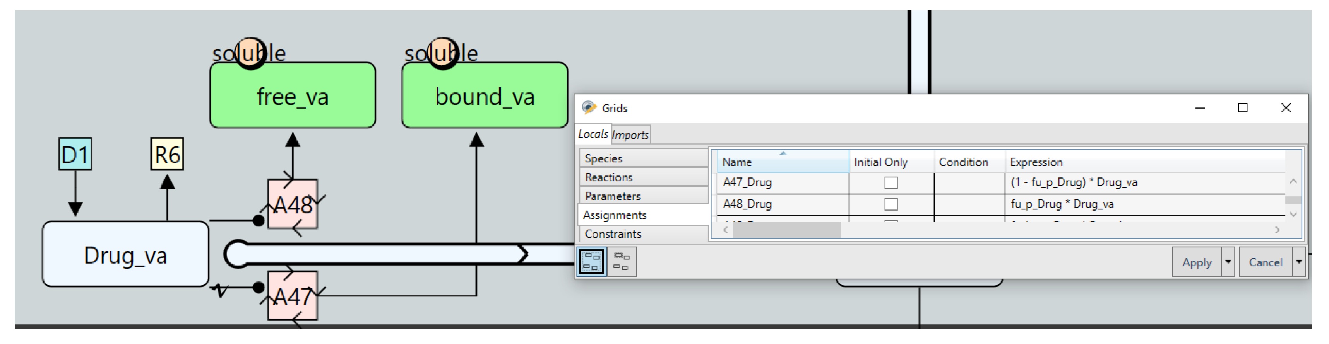Switch to the first grid layout icon
Image resolution: width=1329 pixels, height=344 pixels.
coord(592,262)
